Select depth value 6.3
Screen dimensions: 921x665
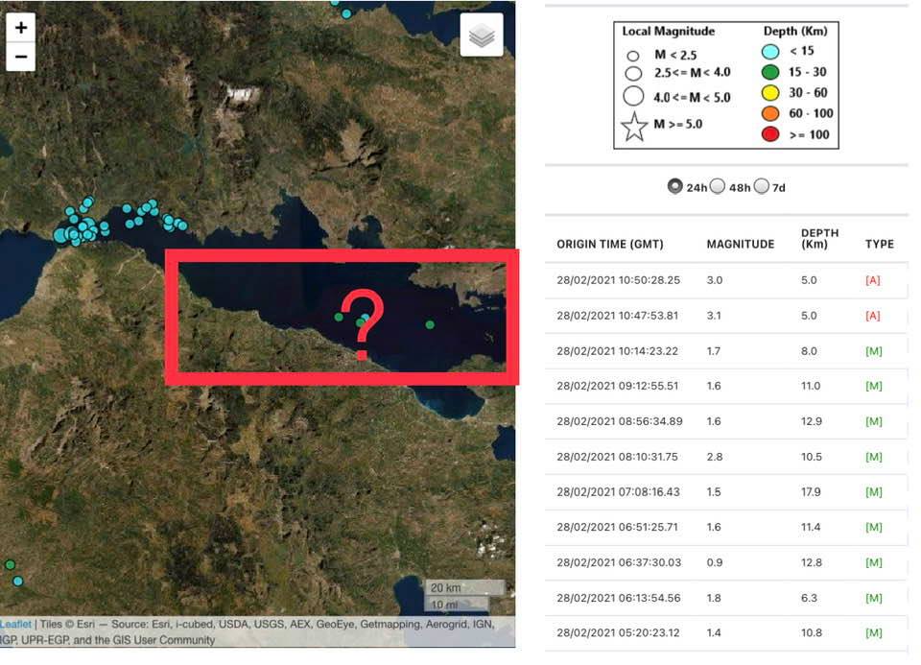tap(809, 598)
